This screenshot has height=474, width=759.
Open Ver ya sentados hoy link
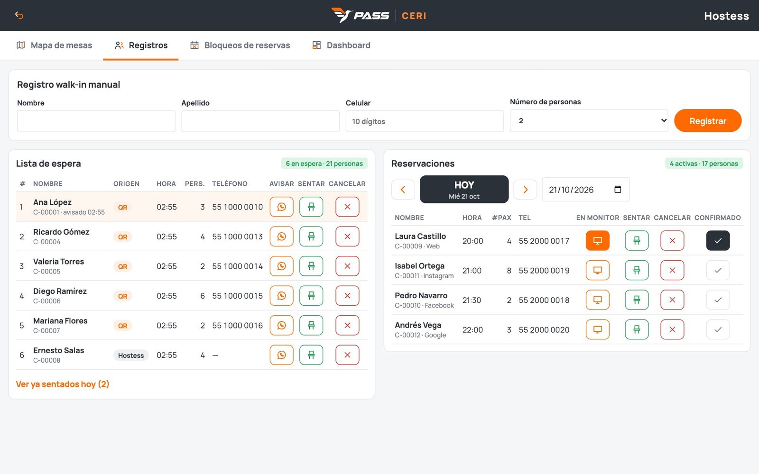click(63, 384)
